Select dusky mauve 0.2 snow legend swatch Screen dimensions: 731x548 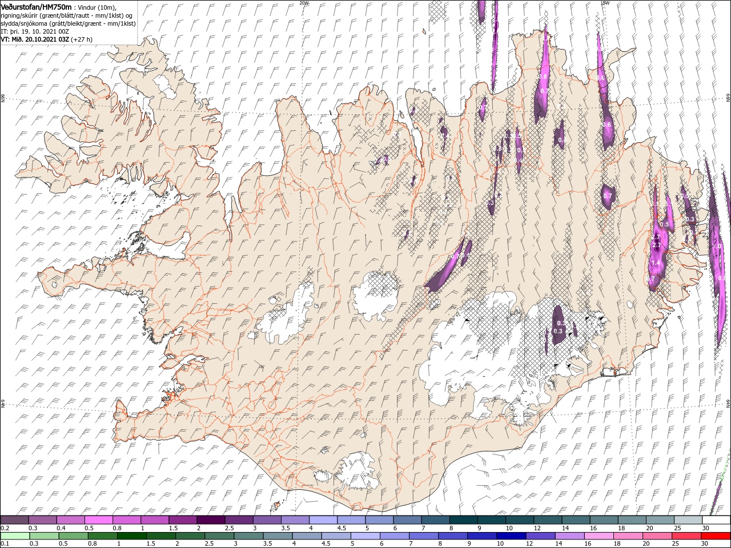(14, 520)
